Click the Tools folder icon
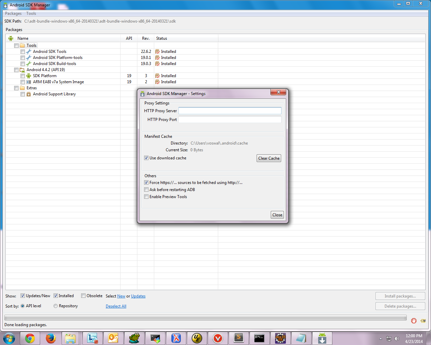 pos(23,45)
